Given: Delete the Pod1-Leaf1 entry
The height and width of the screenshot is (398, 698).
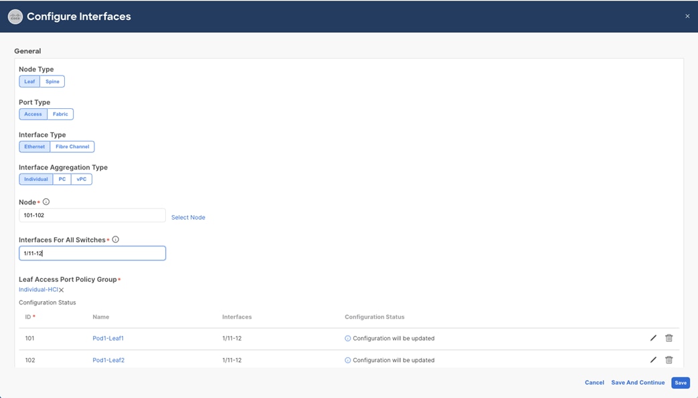Looking at the screenshot, I should tap(669, 338).
